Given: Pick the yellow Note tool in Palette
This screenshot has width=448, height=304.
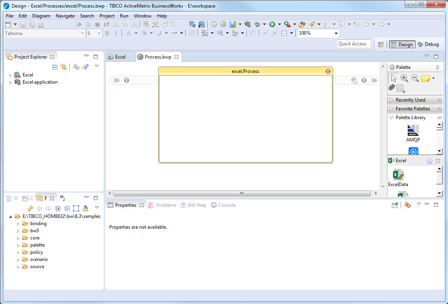Looking at the screenshot, I should pos(425,78).
